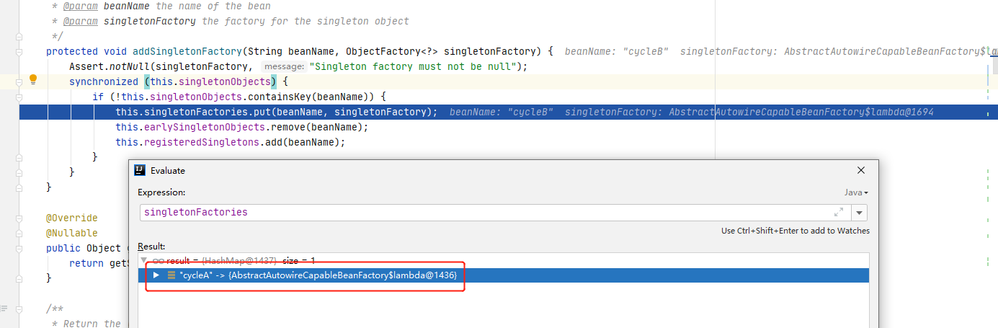
Task: Open the Java language dropdown
Action: point(856,193)
